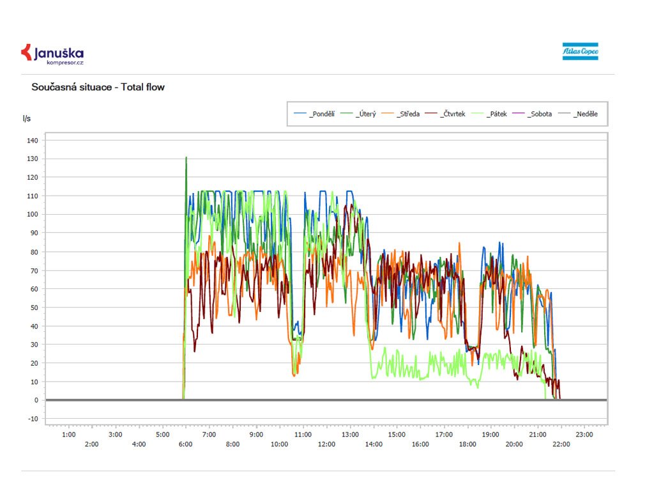Click the Atlas Copco logo
This screenshot has width=654, height=491.
tap(580, 51)
